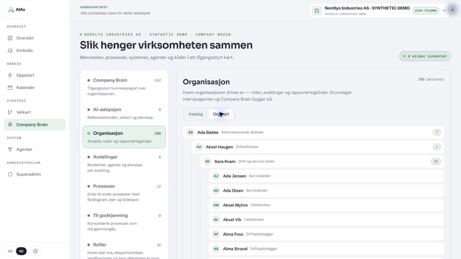The width and height of the screenshot is (461, 259).
Task: Click AF avatar for Alma Foss
Action: tap(216, 234)
